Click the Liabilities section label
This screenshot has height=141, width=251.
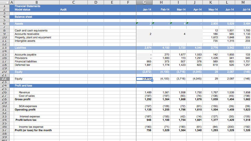pyautogui.click(x=21, y=48)
